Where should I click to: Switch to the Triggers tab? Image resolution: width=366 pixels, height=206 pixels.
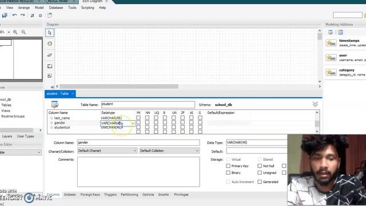pos(110,195)
